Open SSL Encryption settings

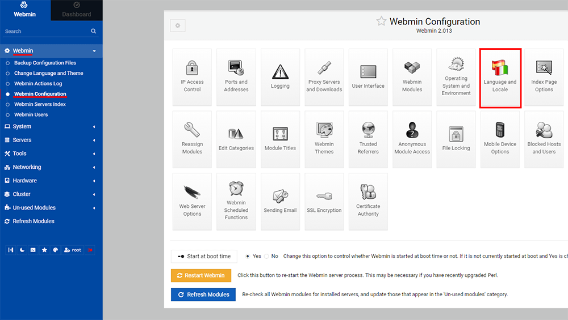pyautogui.click(x=324, y=202)
